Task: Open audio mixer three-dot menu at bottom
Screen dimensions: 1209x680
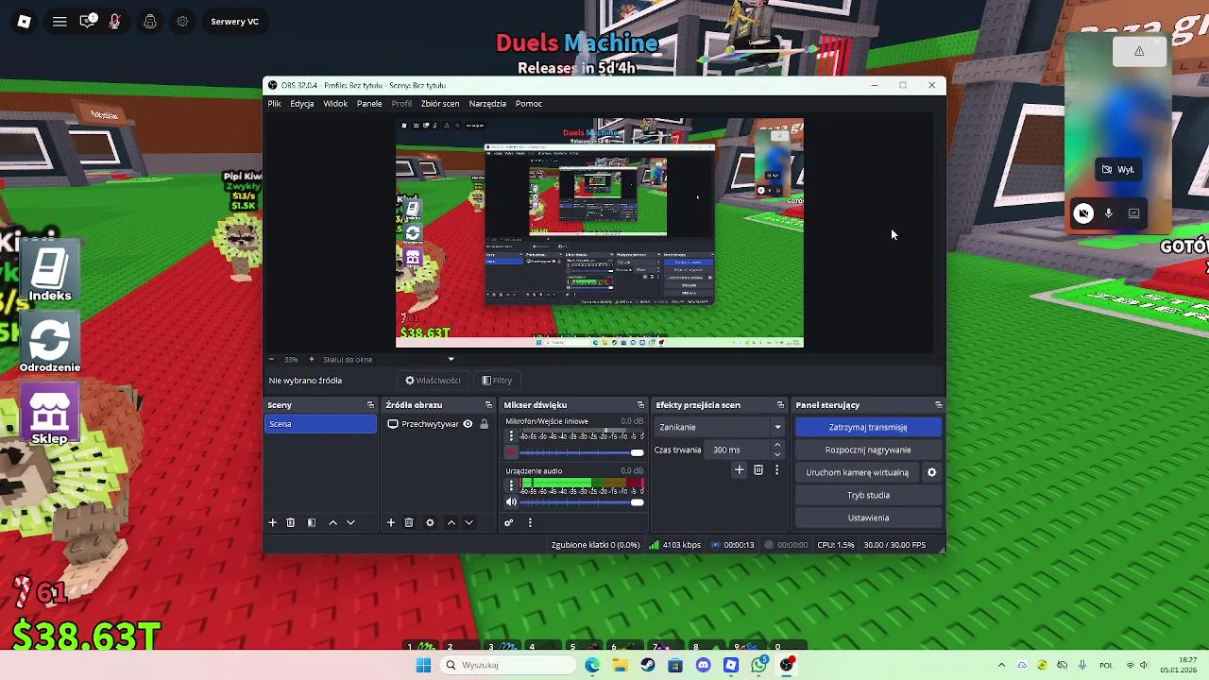Action: 530,522
